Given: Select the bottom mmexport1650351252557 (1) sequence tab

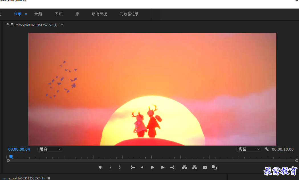Looking at the screenshot, I should tap(24, 178).
